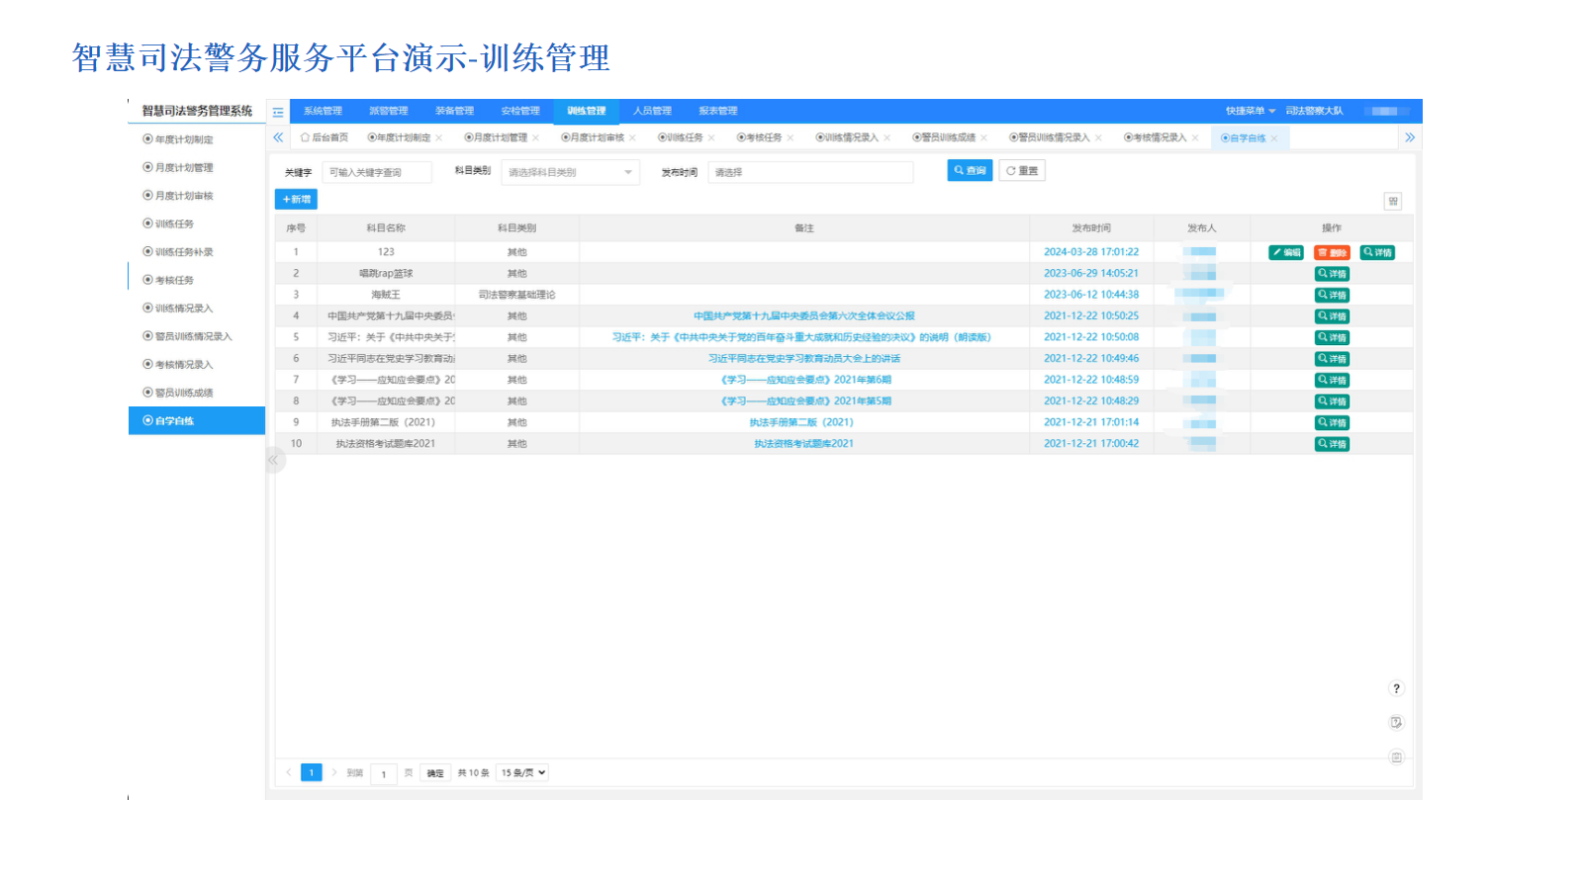Open details for 执法资格考试题库2021

coord(1332,444)
